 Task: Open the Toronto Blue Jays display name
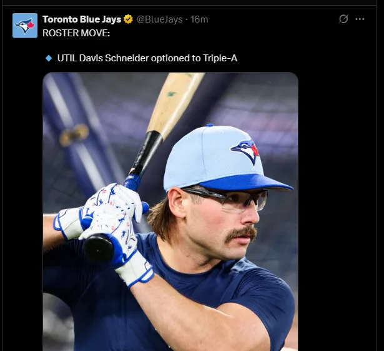point(82,19)
